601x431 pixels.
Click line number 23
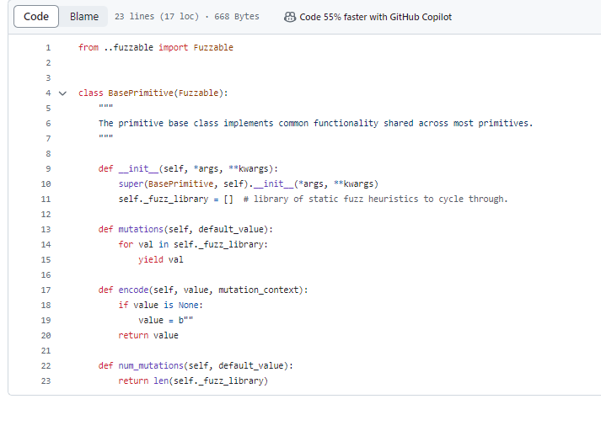tap(46, 380)
